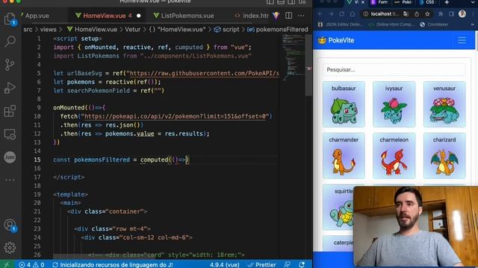Open notifications bell in status bar
Viewport: 478px width, 268px height.
302,265
